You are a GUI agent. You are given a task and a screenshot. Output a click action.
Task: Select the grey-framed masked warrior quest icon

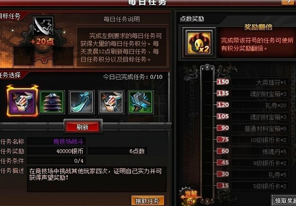111,102
